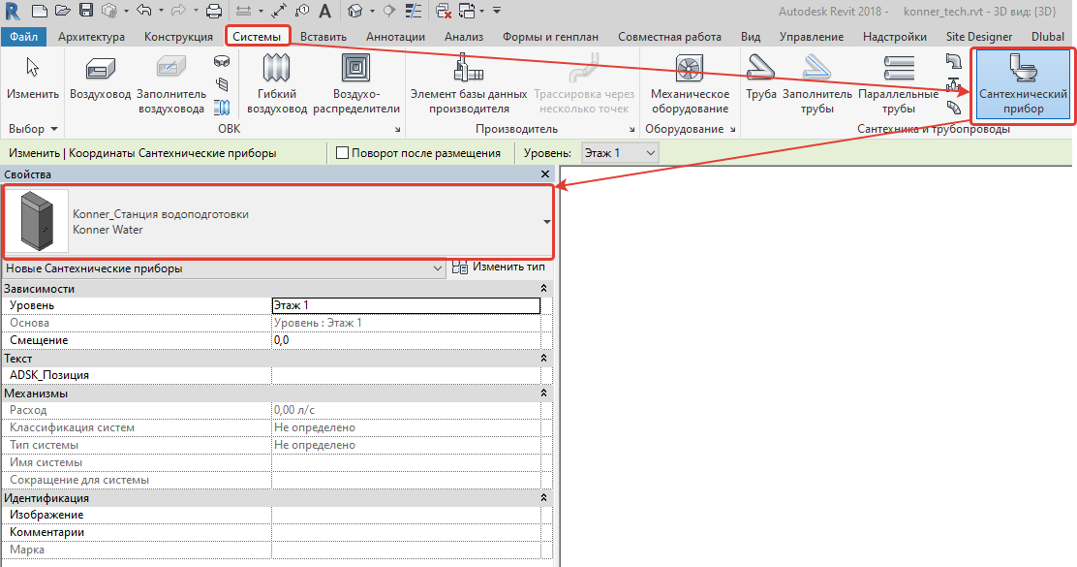Enable the Поворот после размещения checkbox
This screenshot has width=1077, height=567.
pos(342,153)
